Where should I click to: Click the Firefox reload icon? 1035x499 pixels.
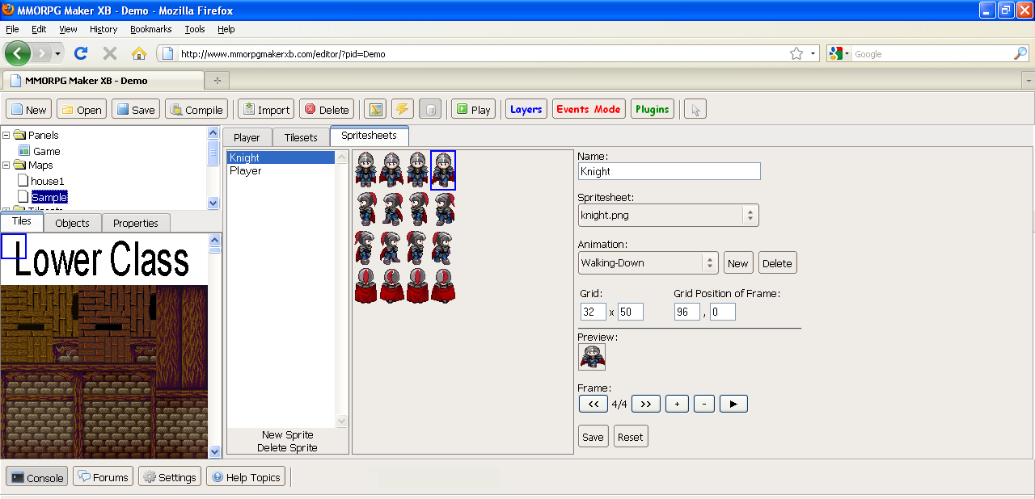81,53
